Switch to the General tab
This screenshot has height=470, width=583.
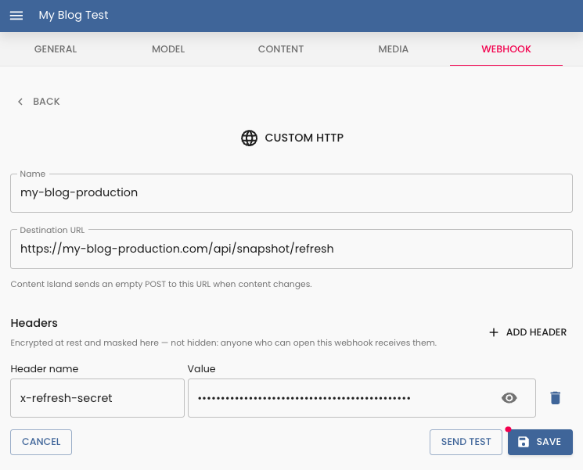(x=56, y=49)
